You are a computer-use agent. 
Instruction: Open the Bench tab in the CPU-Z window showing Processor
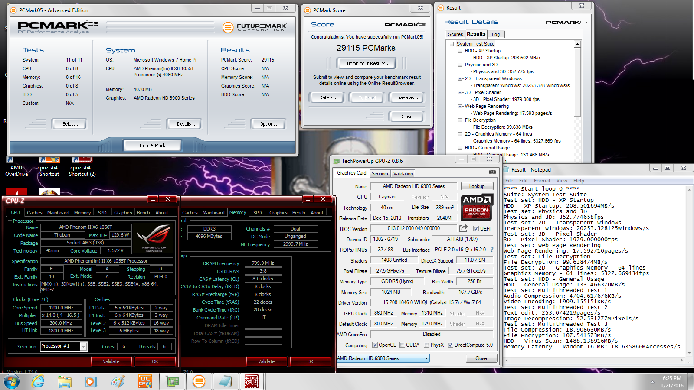tap(143, 213)
